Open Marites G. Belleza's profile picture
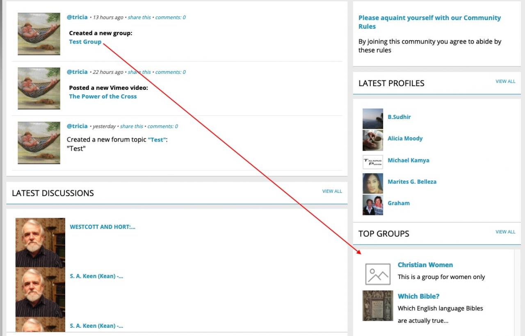 coord(373,183)
